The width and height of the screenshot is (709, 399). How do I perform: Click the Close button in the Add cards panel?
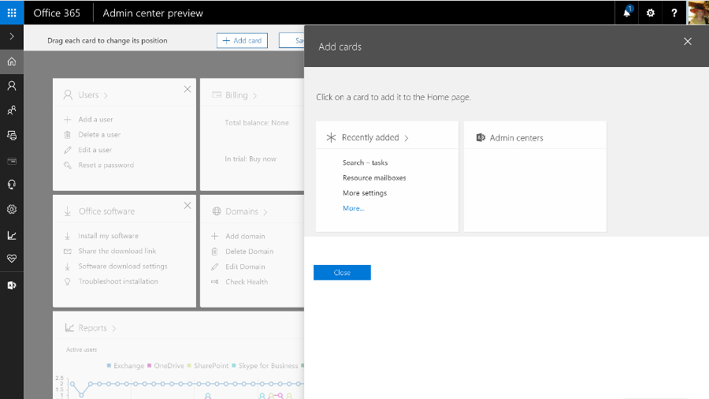click(342, 272)
